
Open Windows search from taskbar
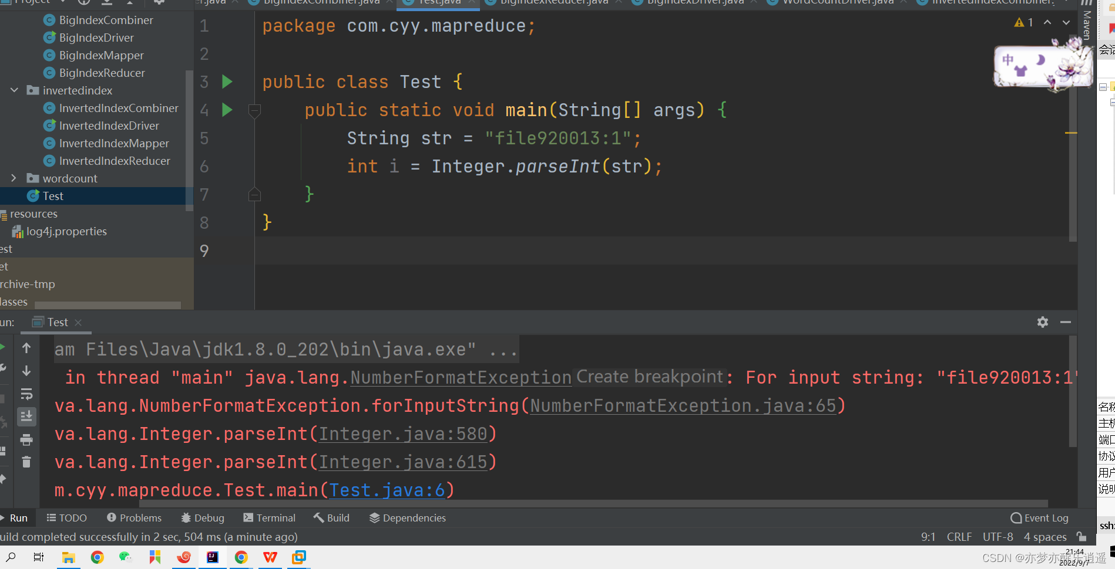click(x=11, y=557)
